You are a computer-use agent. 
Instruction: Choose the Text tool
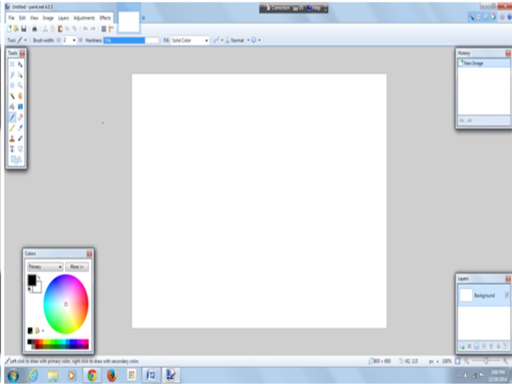coord(12,148)
